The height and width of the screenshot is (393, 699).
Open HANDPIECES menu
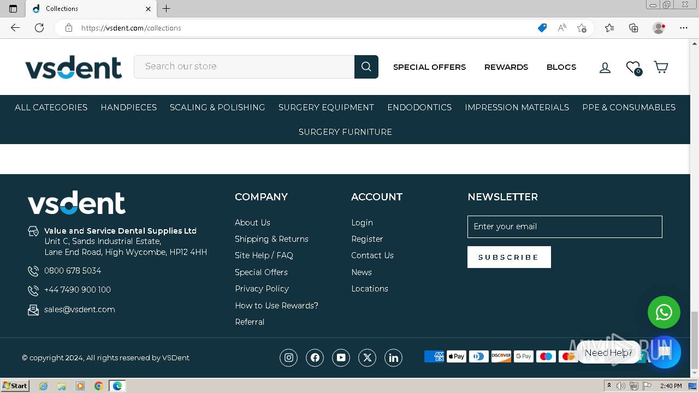[x=128, y=108]
